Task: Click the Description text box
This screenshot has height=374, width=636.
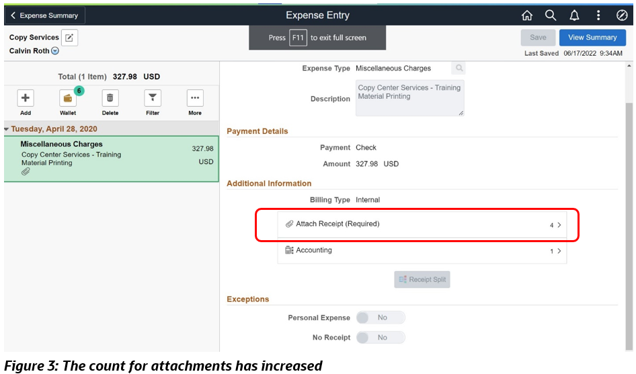Action: tap(409, 98)
